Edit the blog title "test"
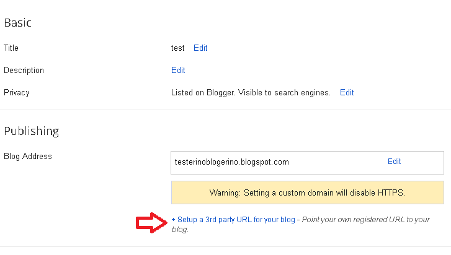The width and height of the screenshot is (451, 255). click(x=200, y=48)
